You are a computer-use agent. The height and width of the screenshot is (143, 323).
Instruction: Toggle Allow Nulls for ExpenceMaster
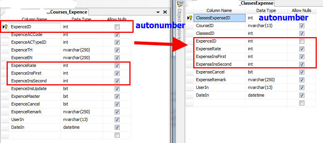[117, 96]
